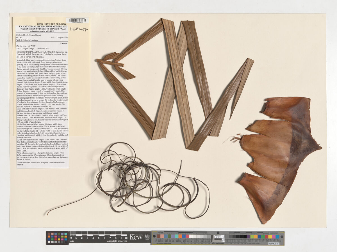Image resolution: width=337 pixels, height=252 pixels.
Task: Click the 'Collected by: S. Mogue Kamga' line
Action: coord(28,35)
